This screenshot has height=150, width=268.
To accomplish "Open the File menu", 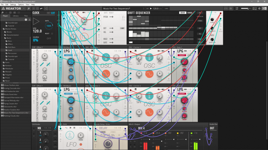I will (2, 5).
